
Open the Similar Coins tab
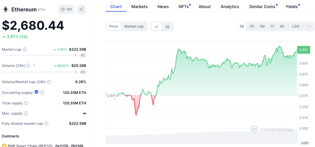[x=262, y=7]
